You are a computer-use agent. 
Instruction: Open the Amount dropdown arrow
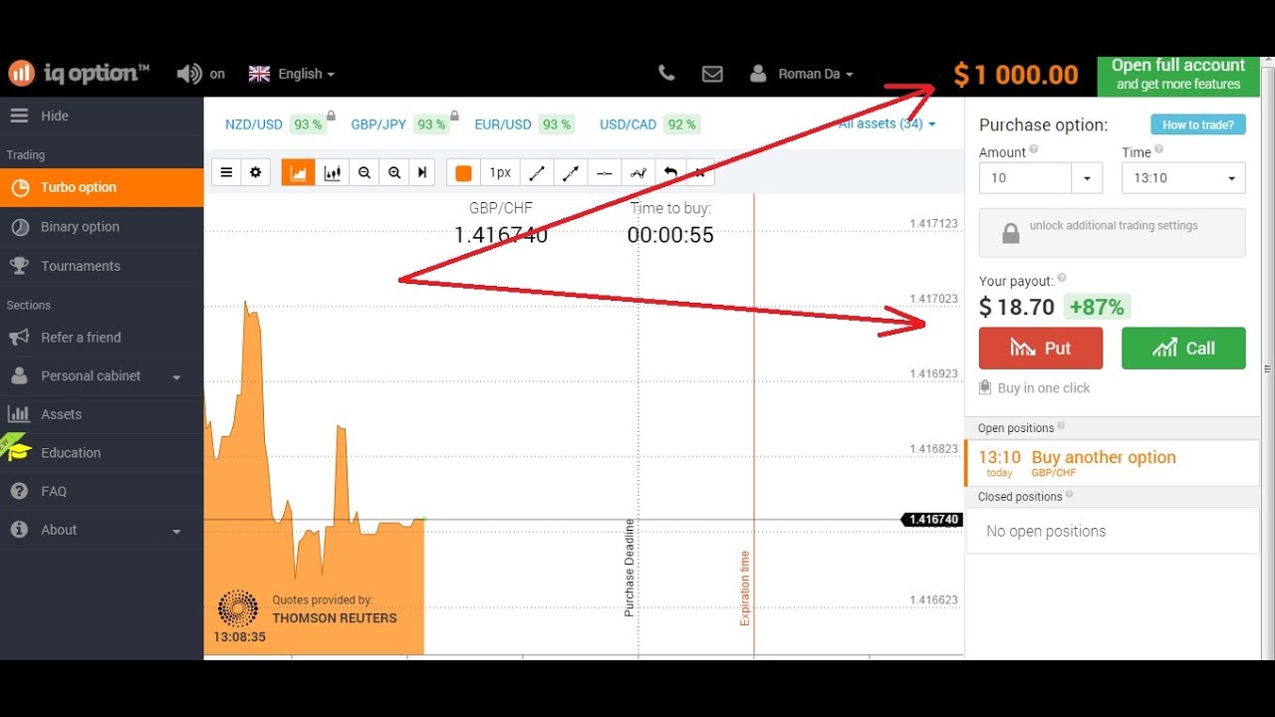coord(1087,178)
